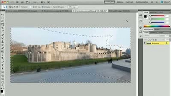Click Intersect with selection mode icon
This screenshot has height=96, width=171.
point(17,7)
